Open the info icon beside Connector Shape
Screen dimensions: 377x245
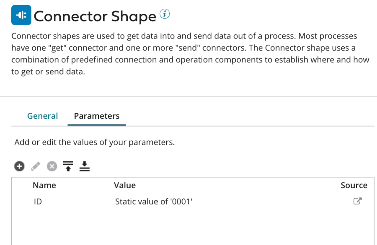pos(165,14)
